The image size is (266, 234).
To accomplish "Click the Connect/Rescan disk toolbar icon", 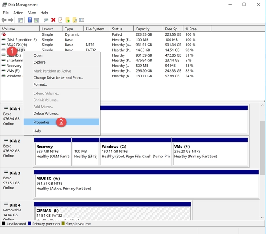I will click(46, 20).
